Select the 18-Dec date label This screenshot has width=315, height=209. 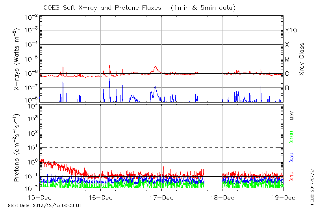(x=222, y=197)
